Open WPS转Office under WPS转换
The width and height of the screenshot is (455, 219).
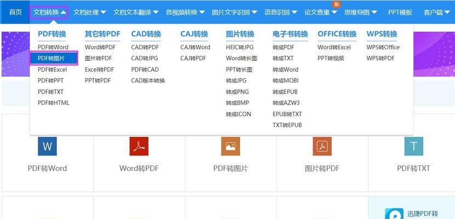(x=383, y=47)
